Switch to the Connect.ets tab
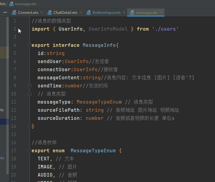215x182 pixels. coord(28,13)
